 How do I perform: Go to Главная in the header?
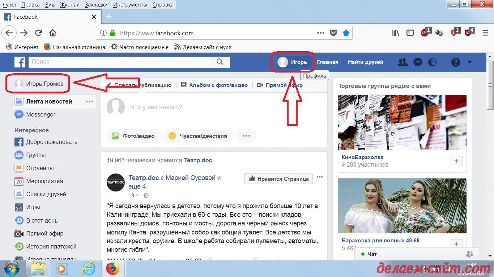327,62
